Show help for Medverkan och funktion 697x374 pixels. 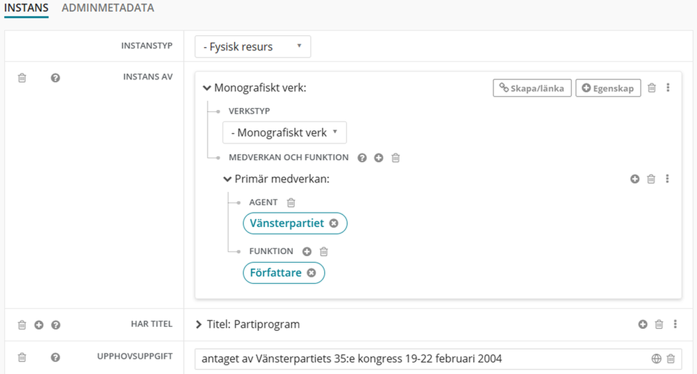pos(362,158)
